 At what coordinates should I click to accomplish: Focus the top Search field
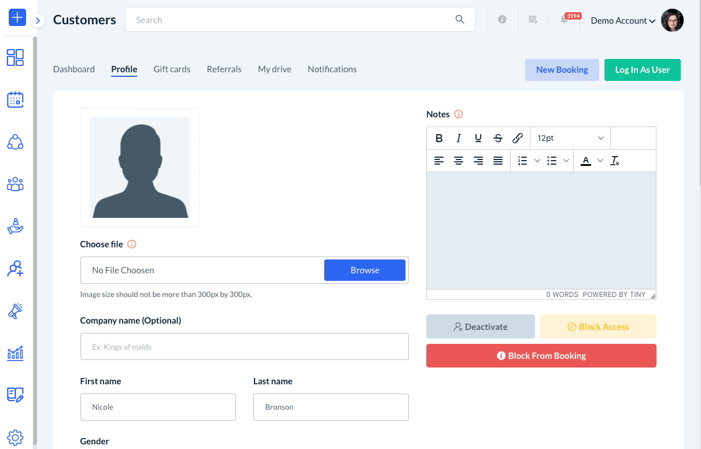(300, 20)
